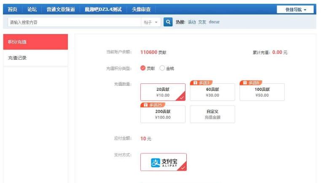Click the gift icon on 多送3 badge
Screen dimensions: 328x183
click(x=195, y=83)
